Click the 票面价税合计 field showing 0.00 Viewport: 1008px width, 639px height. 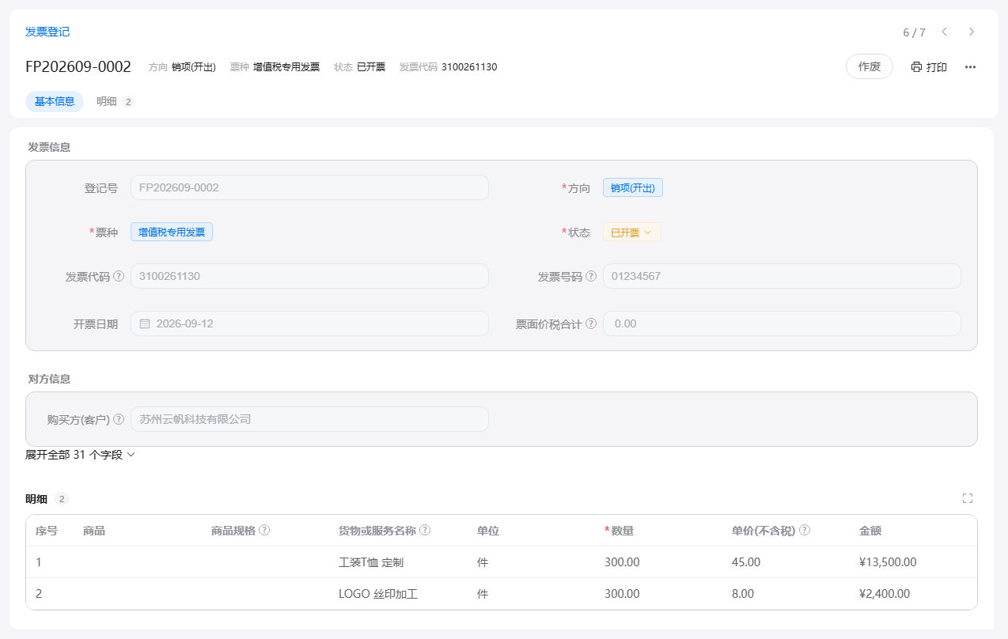click(782, 323)
